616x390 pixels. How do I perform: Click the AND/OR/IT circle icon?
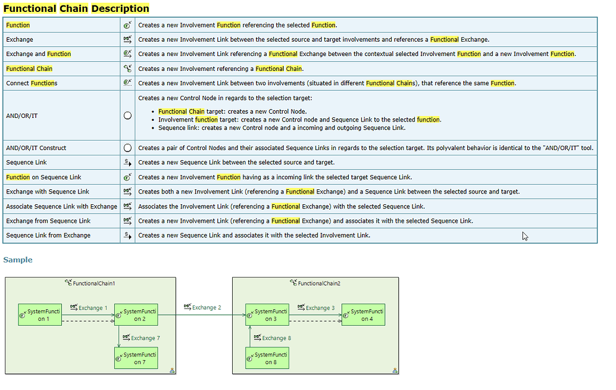(127, 116)
